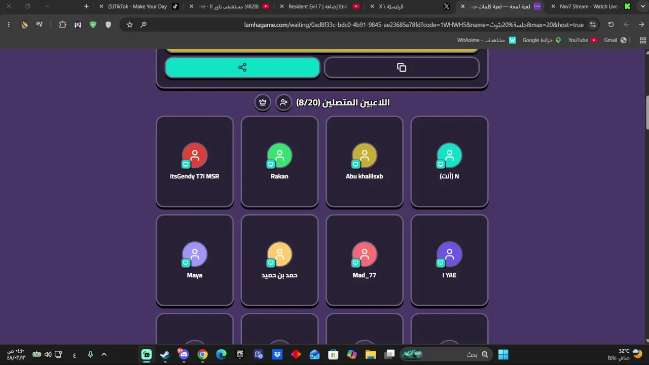Click the Windows Start button

point(503,354)
